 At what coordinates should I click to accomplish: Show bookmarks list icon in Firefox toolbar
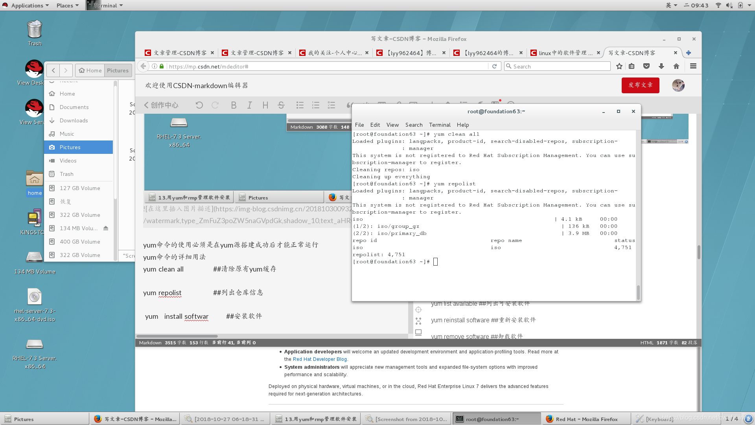pyautogui.click(x=632, y=66)
